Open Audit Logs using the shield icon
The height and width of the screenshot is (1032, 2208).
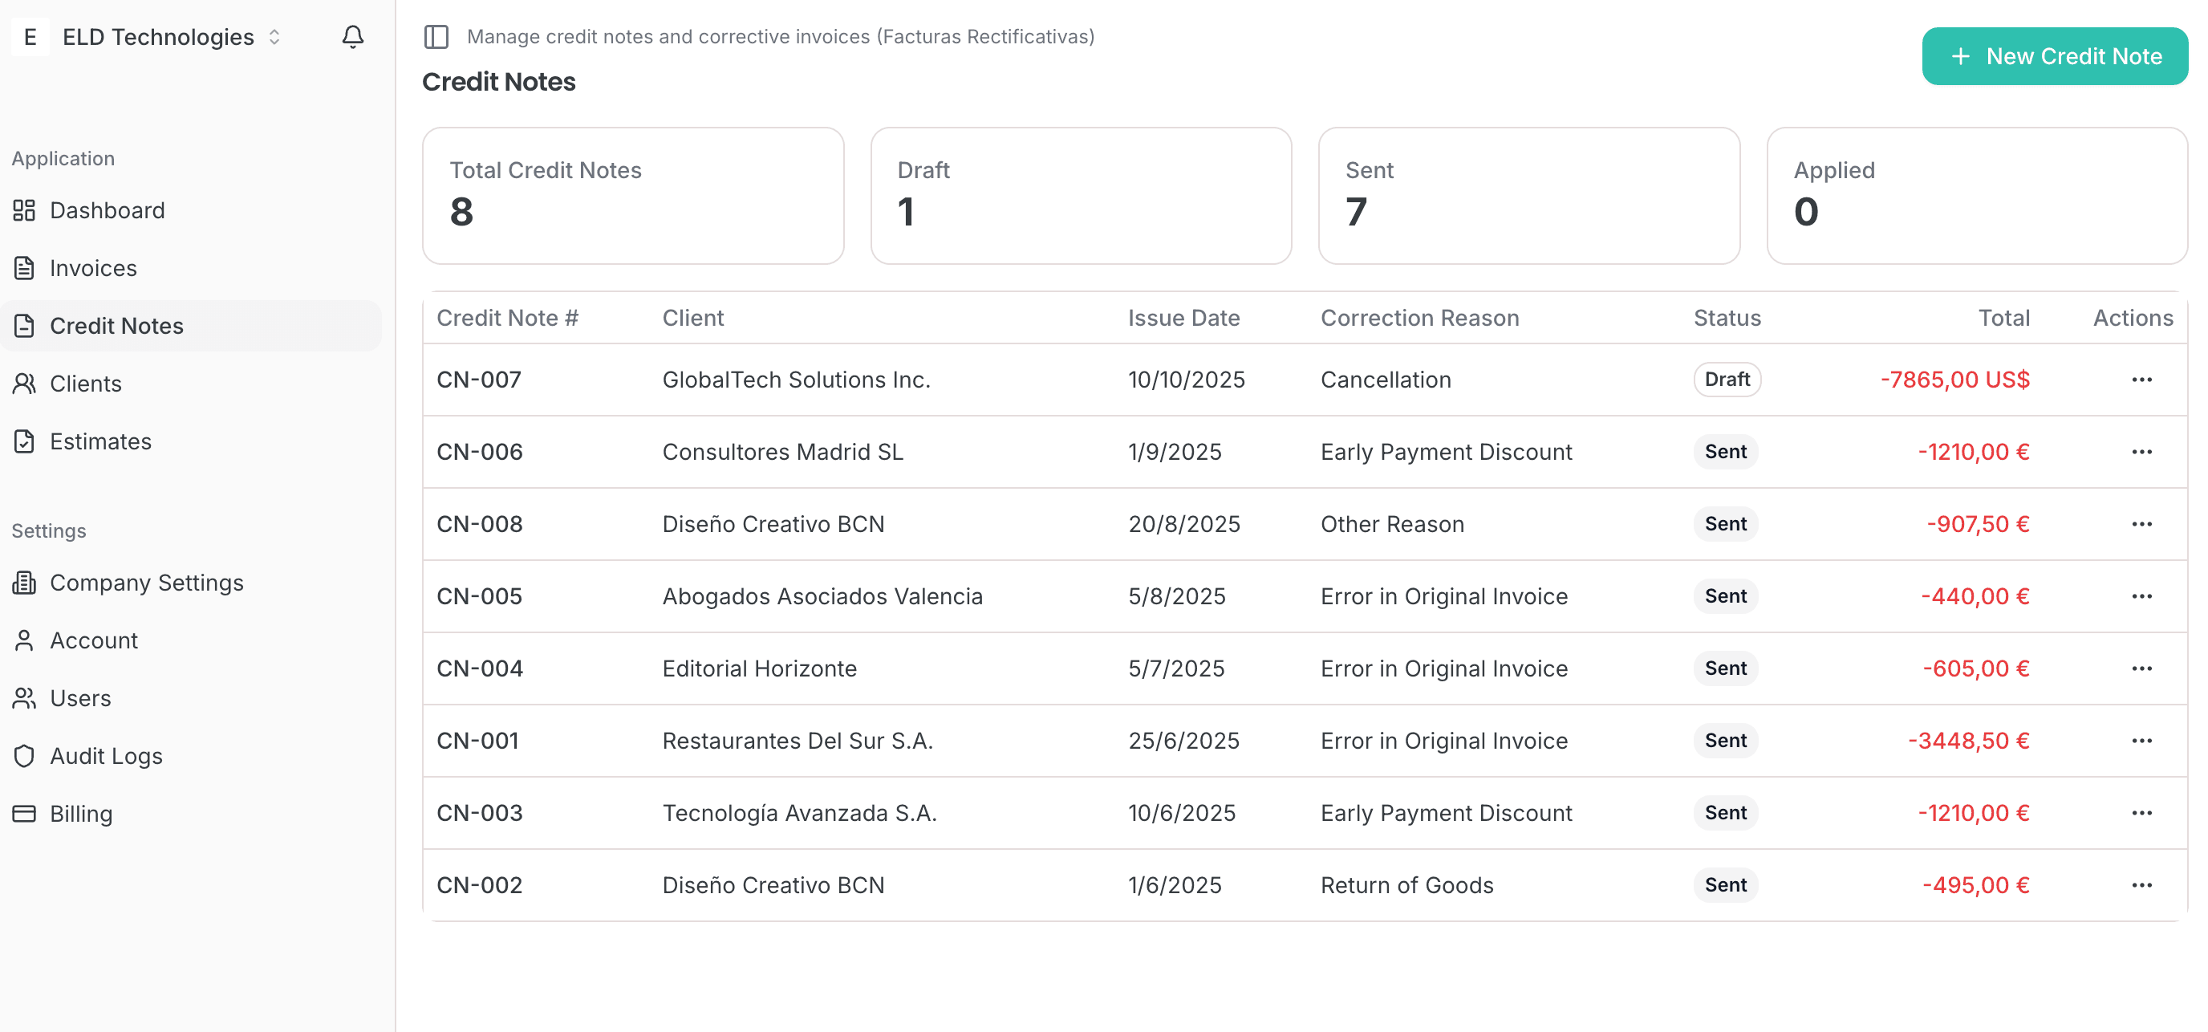[x=23, y=756]
